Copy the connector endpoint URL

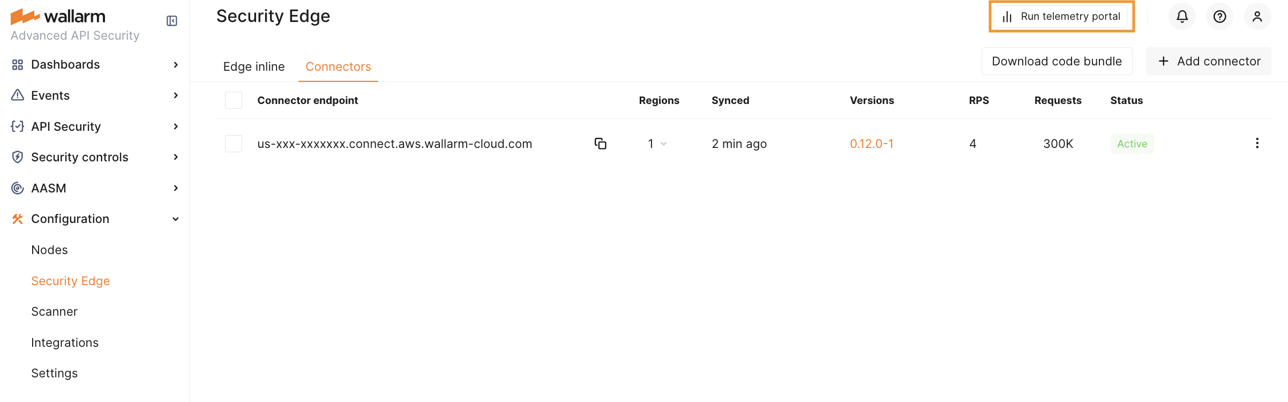point(600,144)
